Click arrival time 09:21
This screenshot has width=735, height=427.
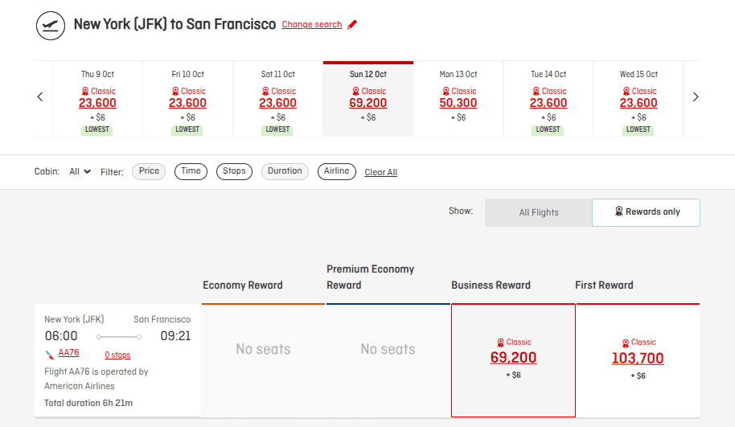pyautogui.click(x=175, y=336)
